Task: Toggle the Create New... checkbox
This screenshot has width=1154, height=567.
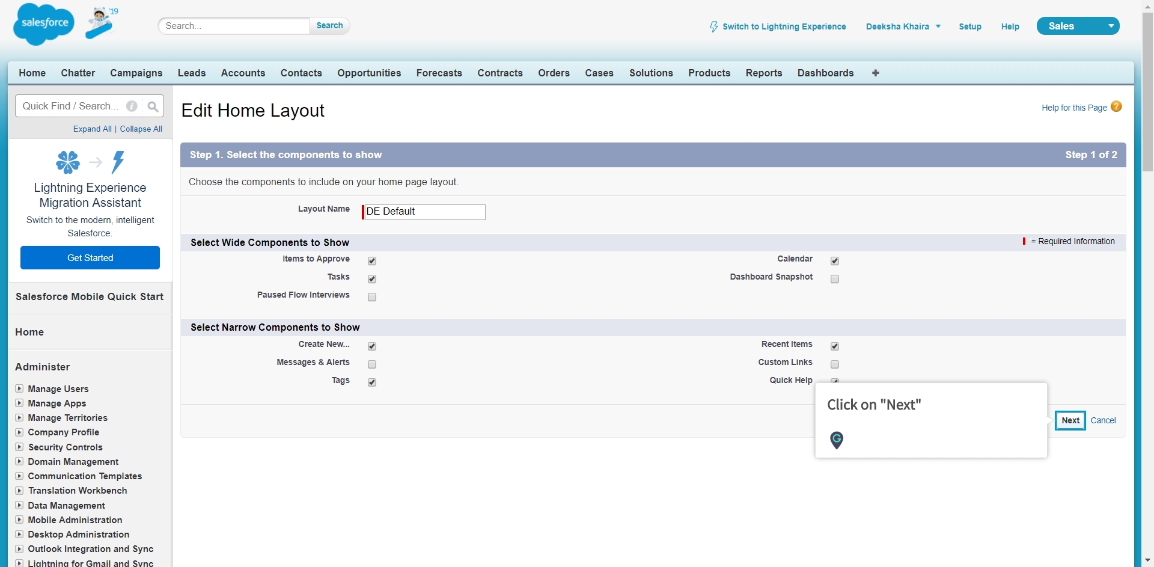Action: [x=372, y=346]
